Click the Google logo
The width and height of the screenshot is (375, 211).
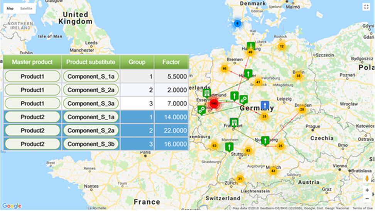click(12, 206)
